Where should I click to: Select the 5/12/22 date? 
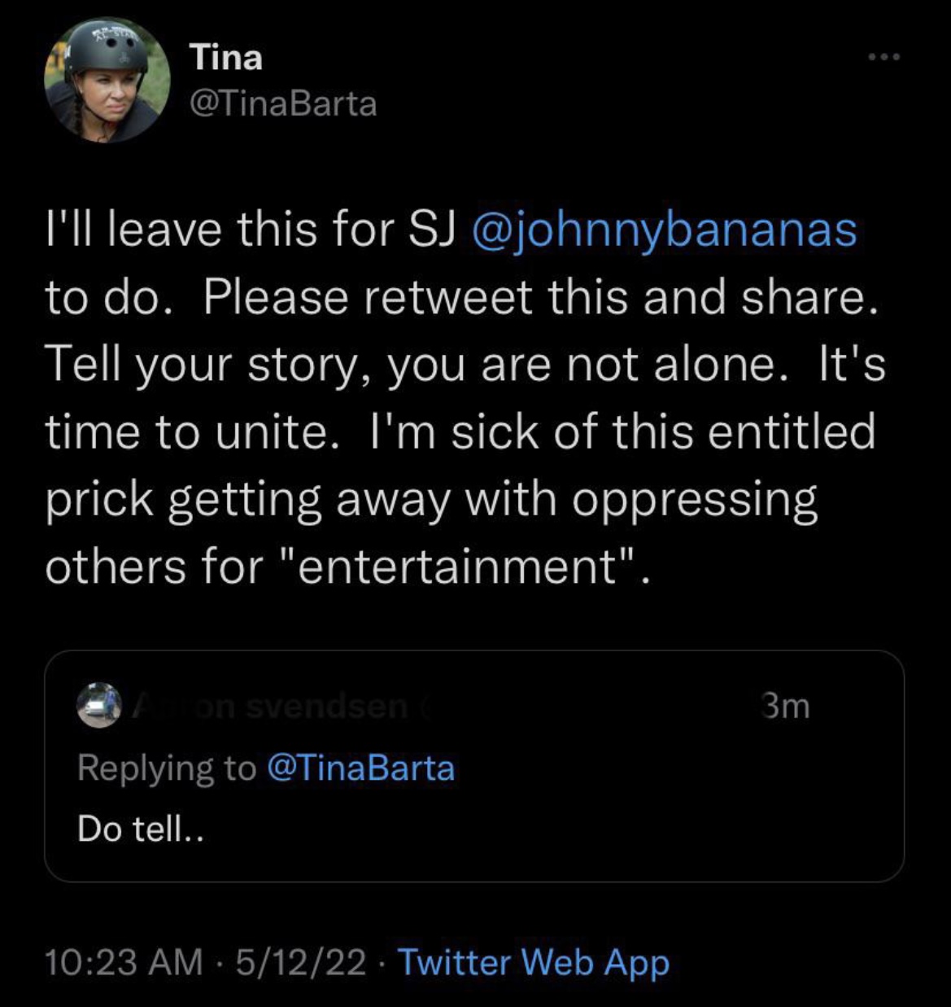[301, 962]
